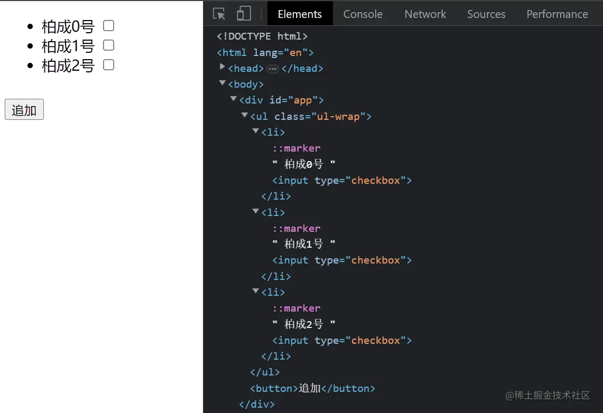Check the checkbox next to 柏成0号

pyautogui.click(x=109, y=26)
